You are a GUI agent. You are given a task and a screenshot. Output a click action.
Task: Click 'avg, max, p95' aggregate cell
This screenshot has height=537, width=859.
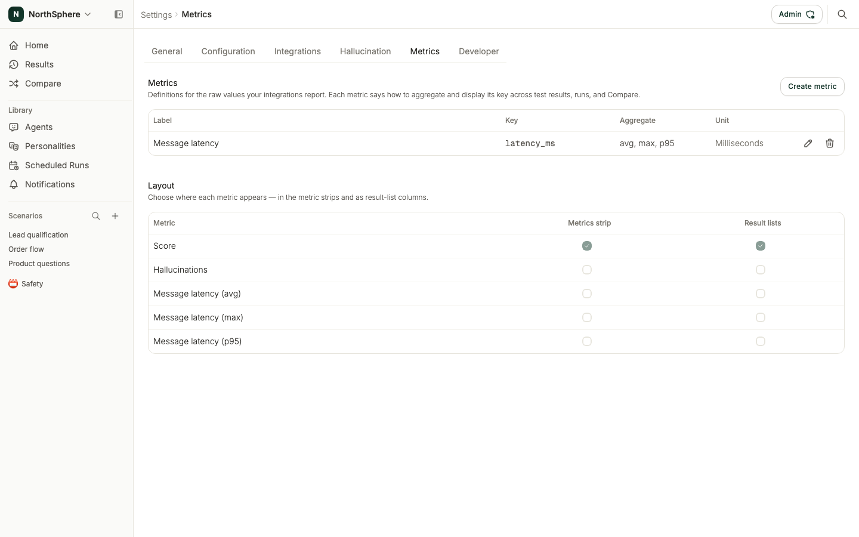coord(647,143)
